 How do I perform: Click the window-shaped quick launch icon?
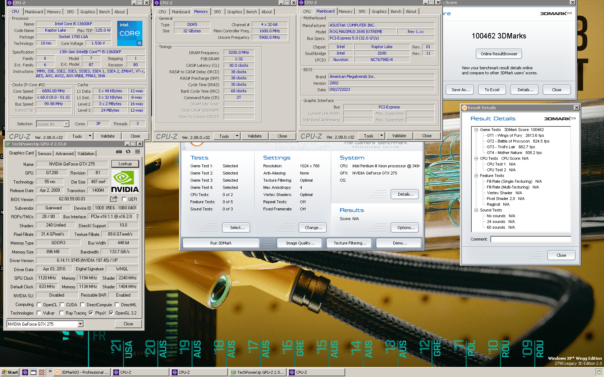[33, 372]
